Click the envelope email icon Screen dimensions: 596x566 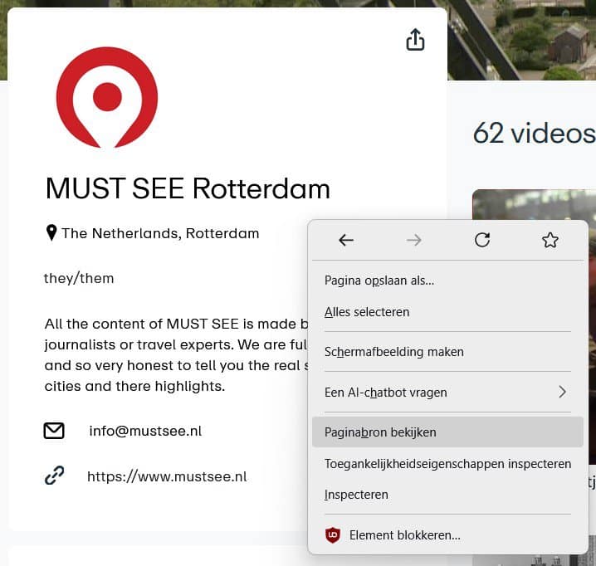coord(54,431)
